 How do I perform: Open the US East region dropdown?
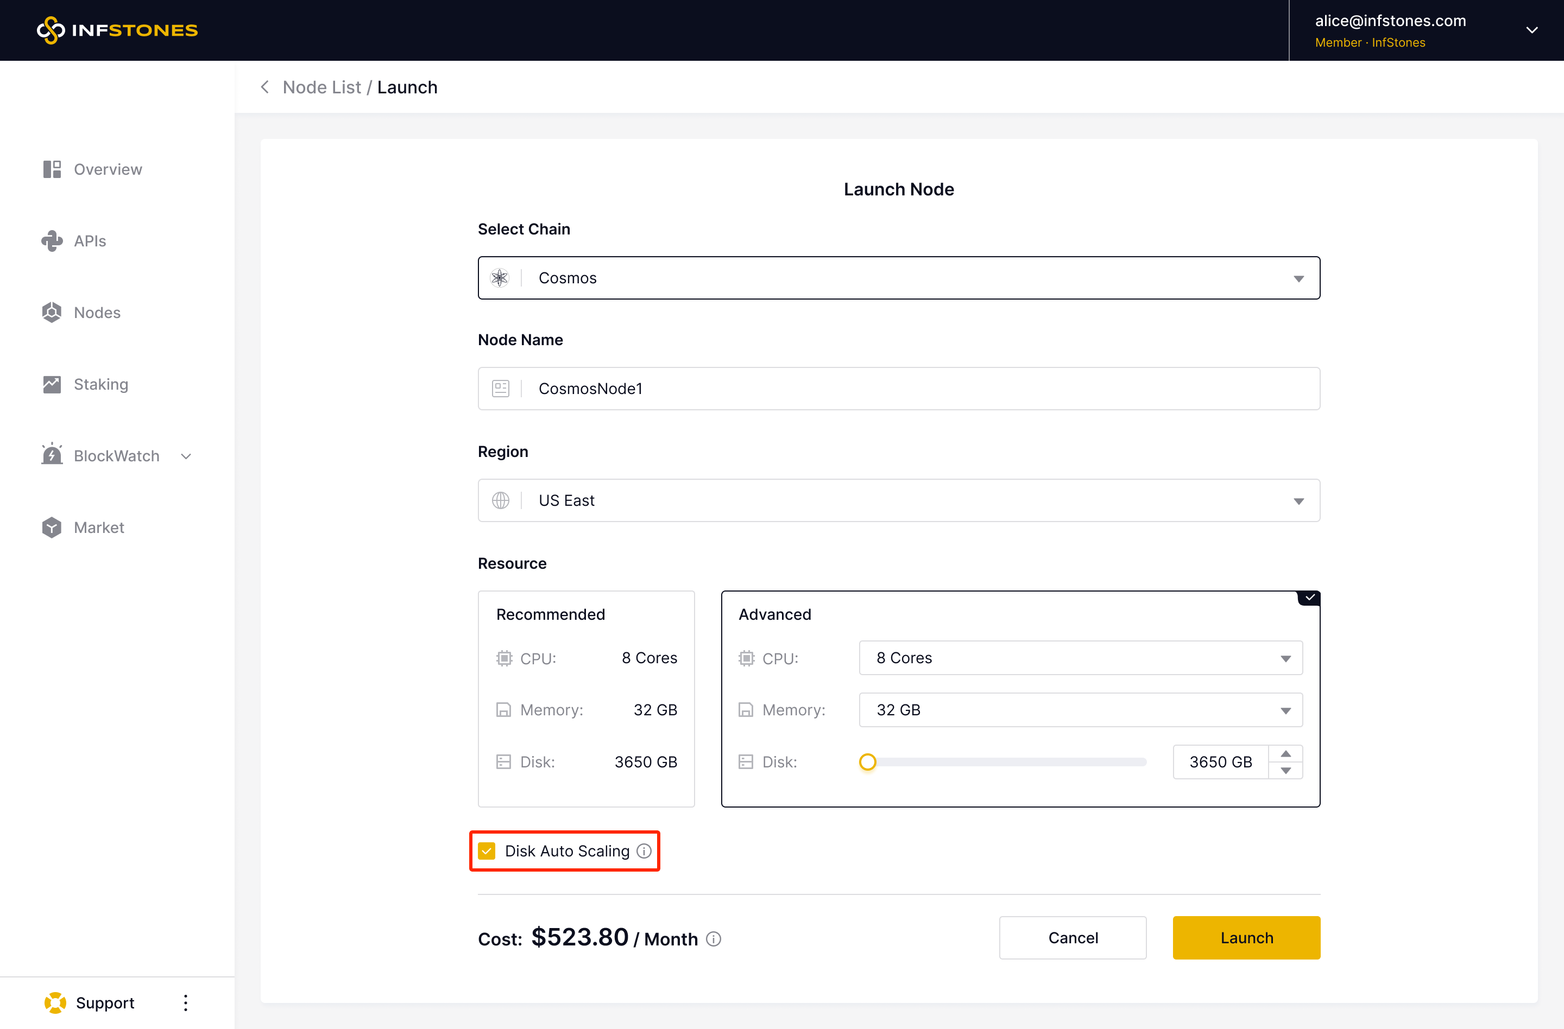point(898,500)
